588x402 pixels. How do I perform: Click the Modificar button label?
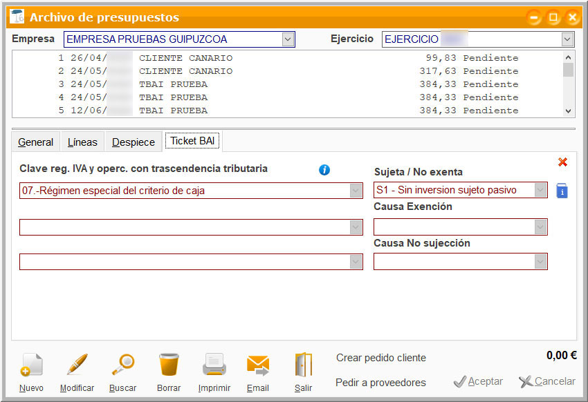click(77, 388)
